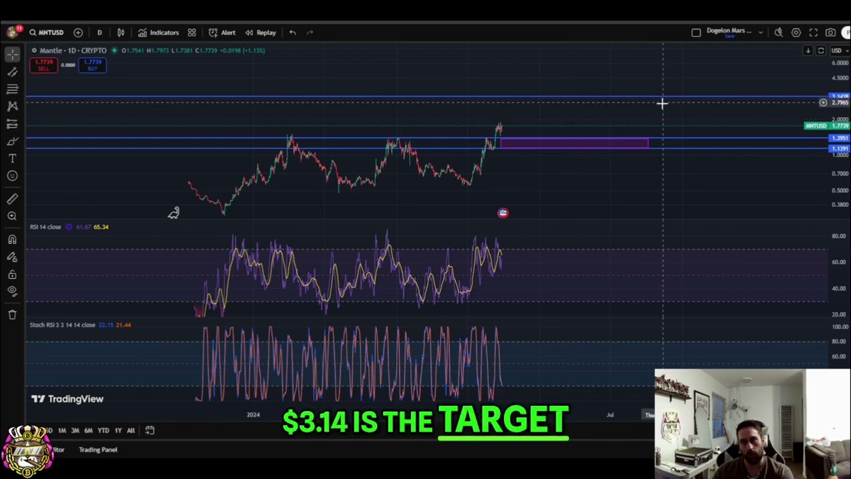Click the plus button at price 2.7965
Image resolution: width=851 pixels, height=479 pixels.
823,102
